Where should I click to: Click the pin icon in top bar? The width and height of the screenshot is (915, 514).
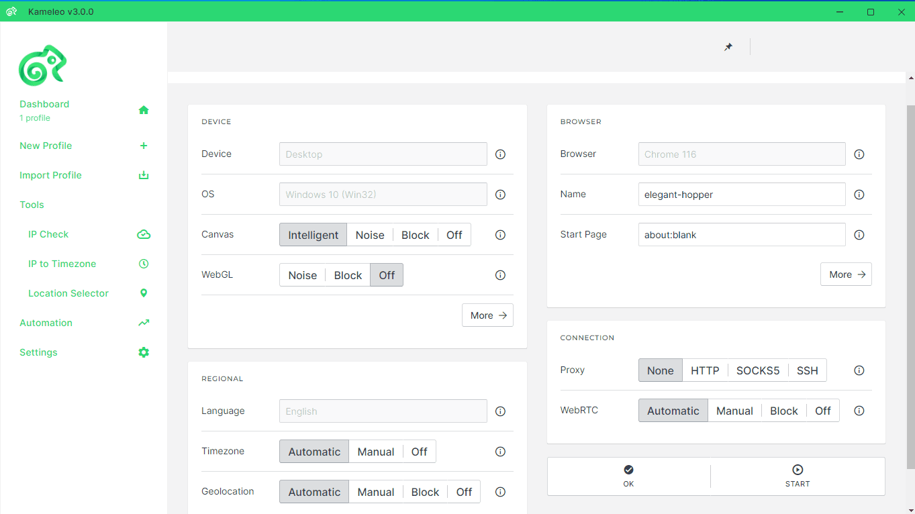[728, 47]
